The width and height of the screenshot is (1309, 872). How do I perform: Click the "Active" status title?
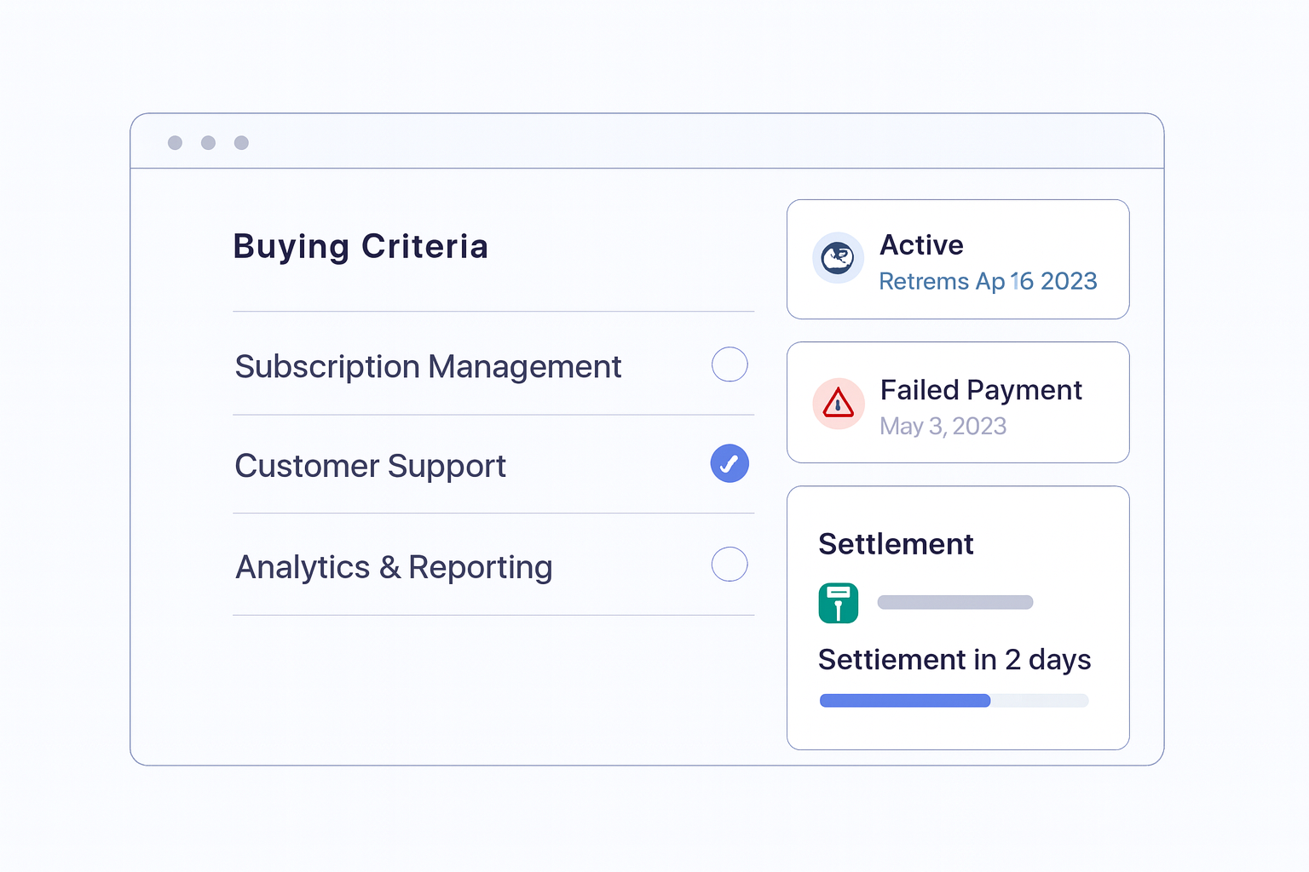pos(921,245)
